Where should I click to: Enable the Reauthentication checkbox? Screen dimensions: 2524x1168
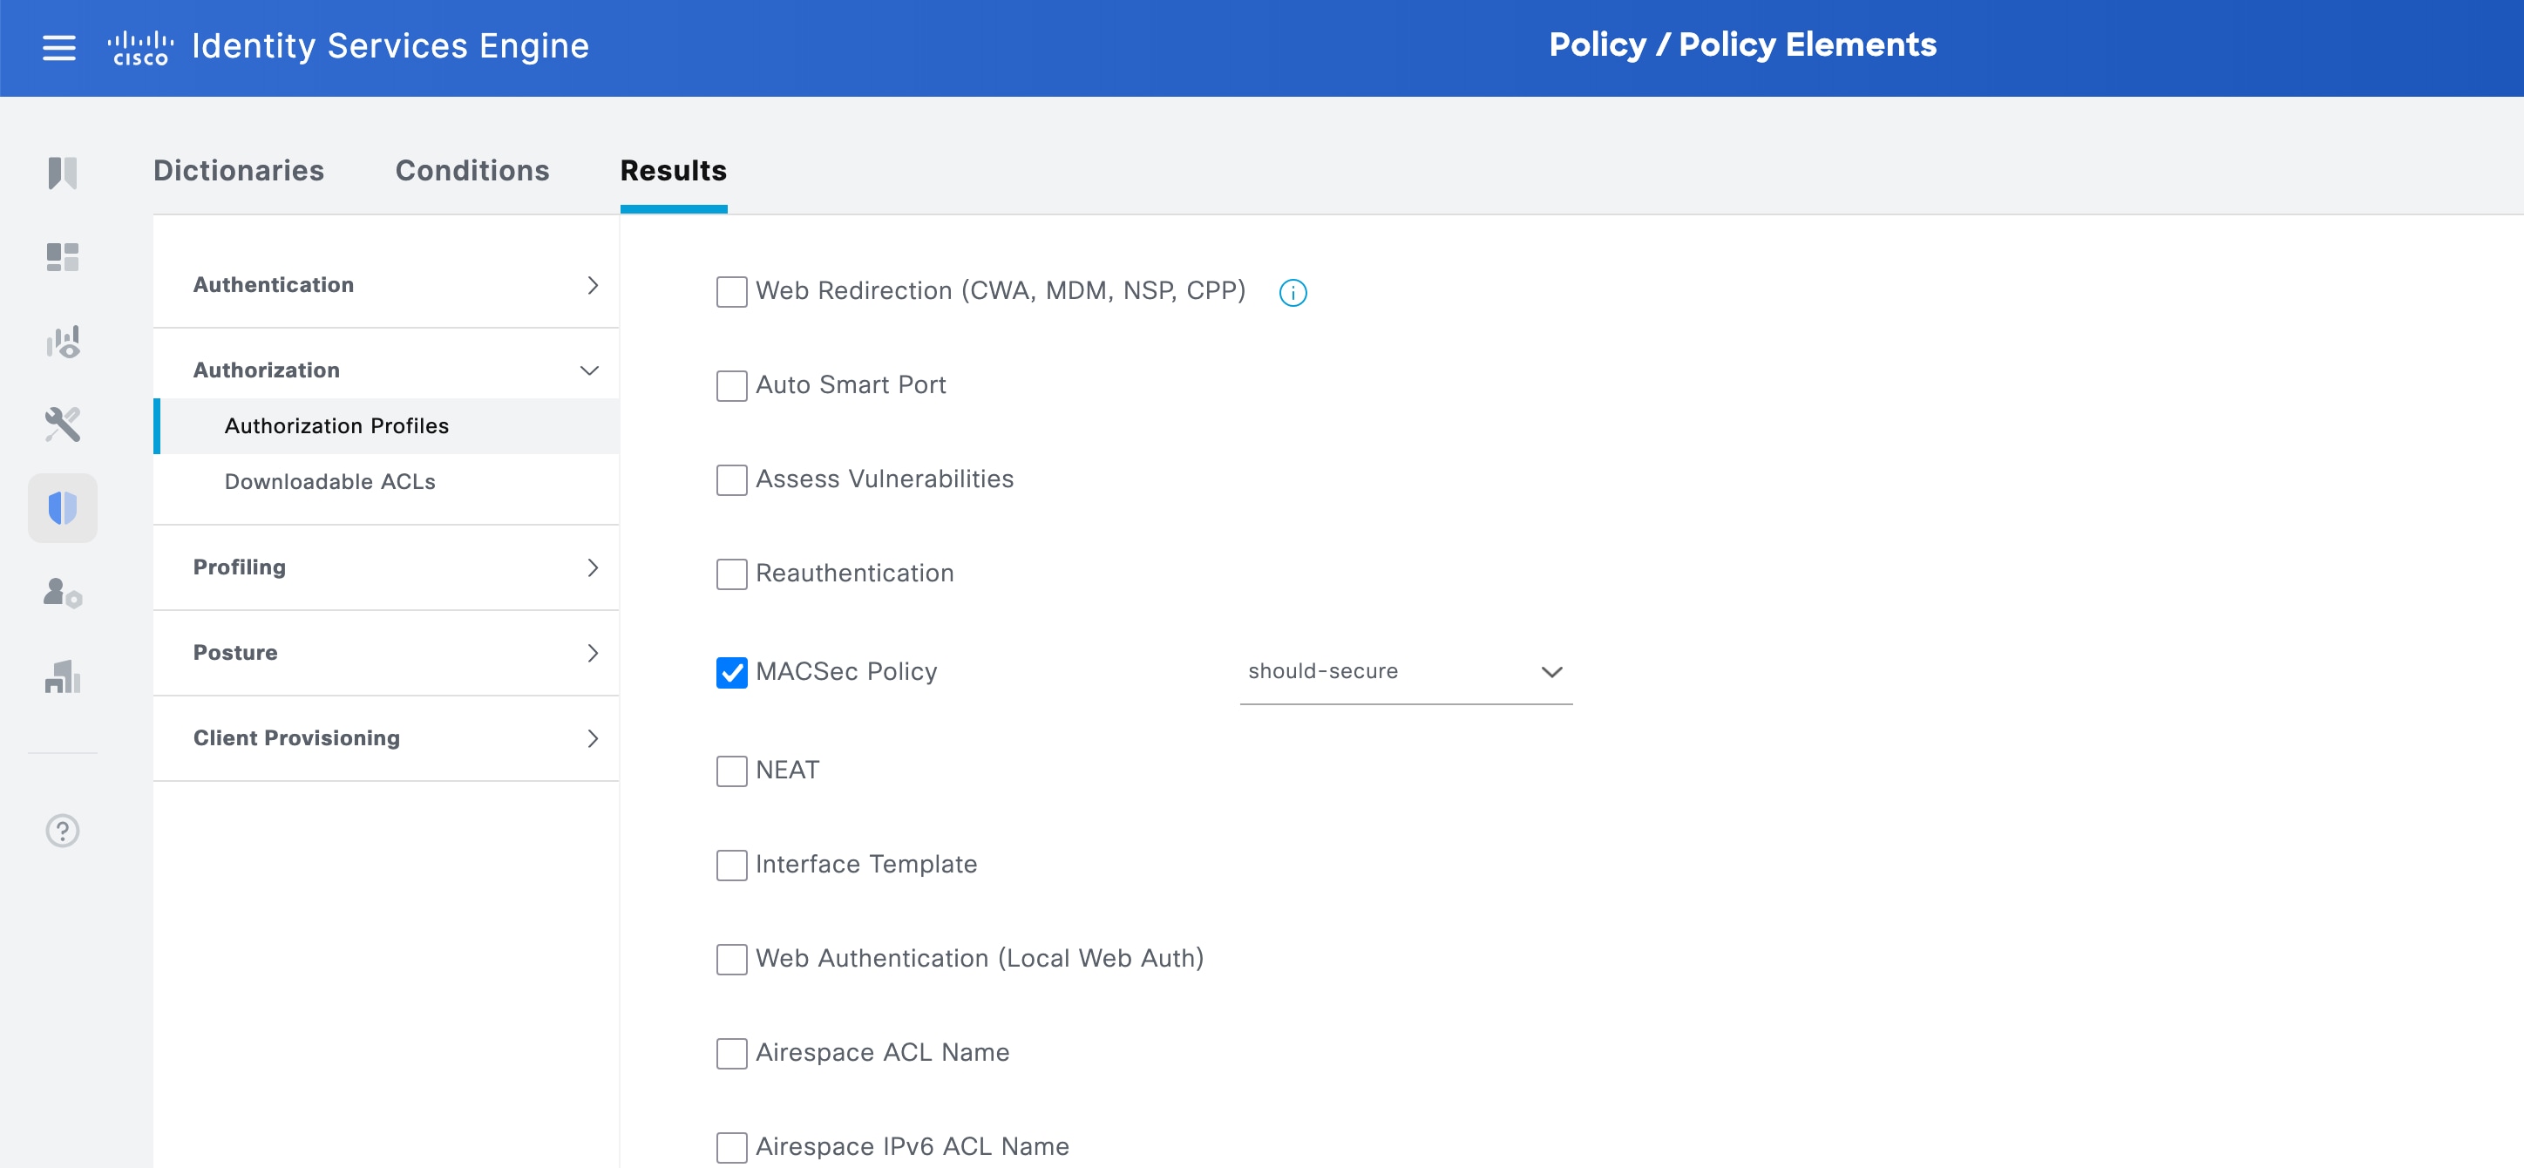pyautogui.click(x=731, y=574)
